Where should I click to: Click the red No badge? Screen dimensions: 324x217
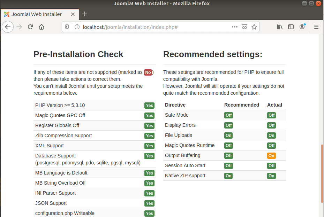148,72
